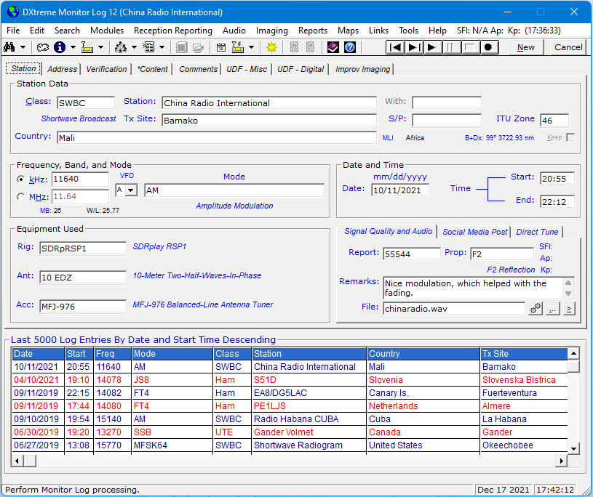Switch to the Verification tab
The height and width of the screenshot is (497, 593).
[x=106, y=69]
